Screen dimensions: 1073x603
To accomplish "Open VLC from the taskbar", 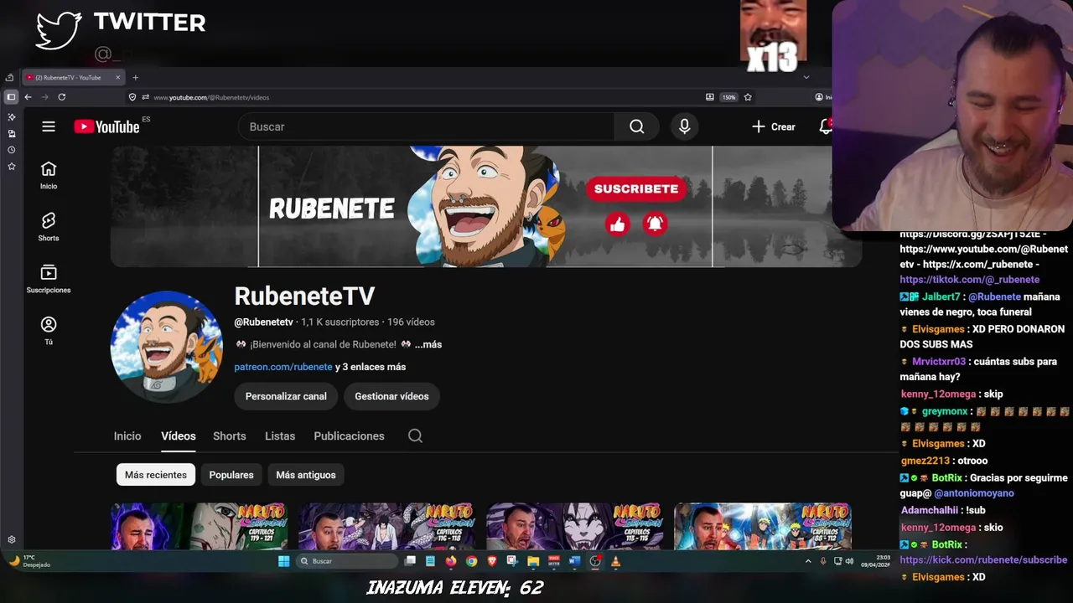I will [615, 561].
